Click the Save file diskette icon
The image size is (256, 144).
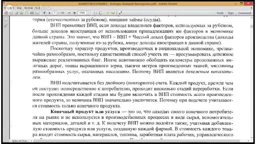pyautogui.click(x=27, y=13)
